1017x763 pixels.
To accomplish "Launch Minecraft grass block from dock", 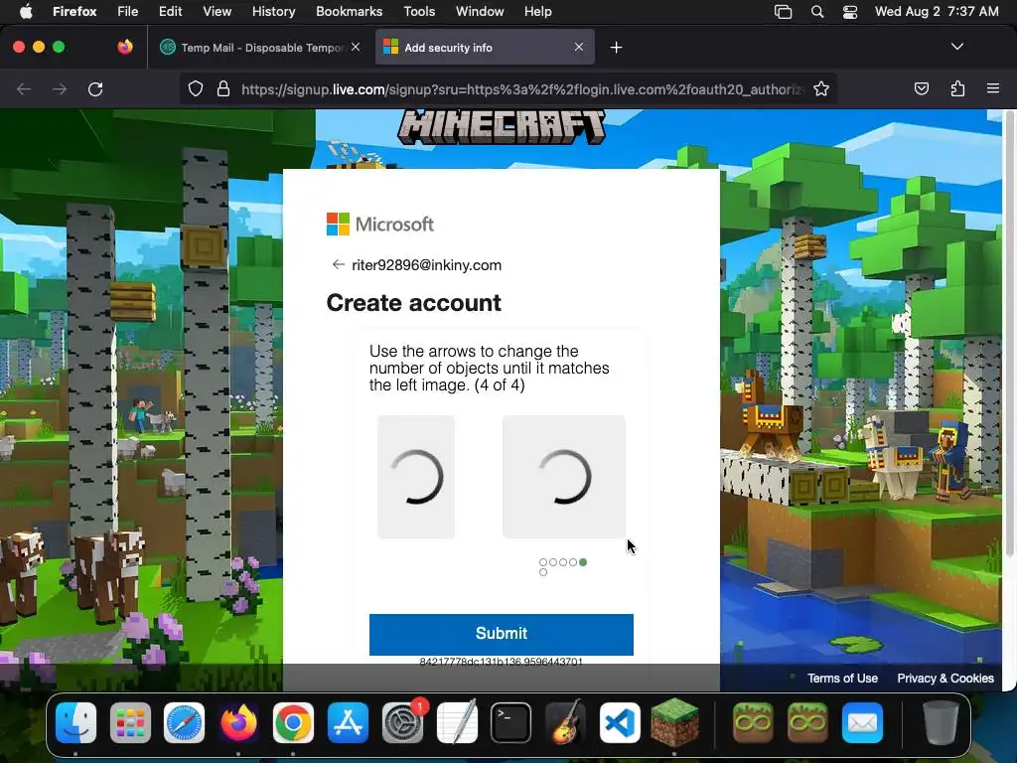I will (x=674, y=723).
